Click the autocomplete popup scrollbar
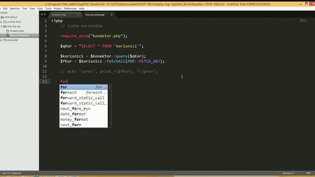Screen dimensions: 315x177 [109, 87]
